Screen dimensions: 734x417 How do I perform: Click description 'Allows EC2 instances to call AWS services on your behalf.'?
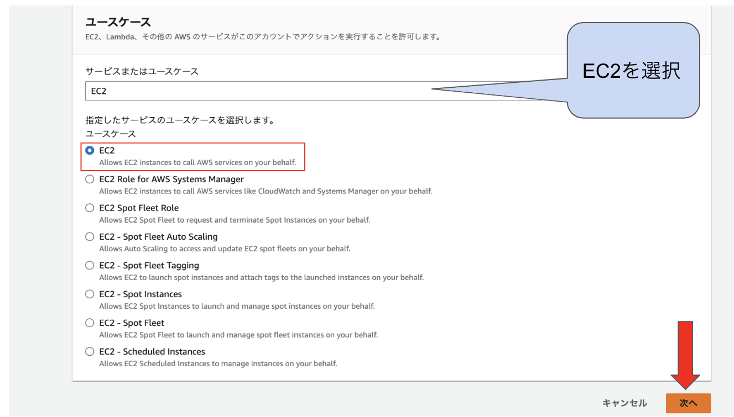197,162
